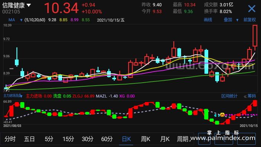Close the stock chart with X
This screenshot has width=261, height=147.
coord(251,9)
